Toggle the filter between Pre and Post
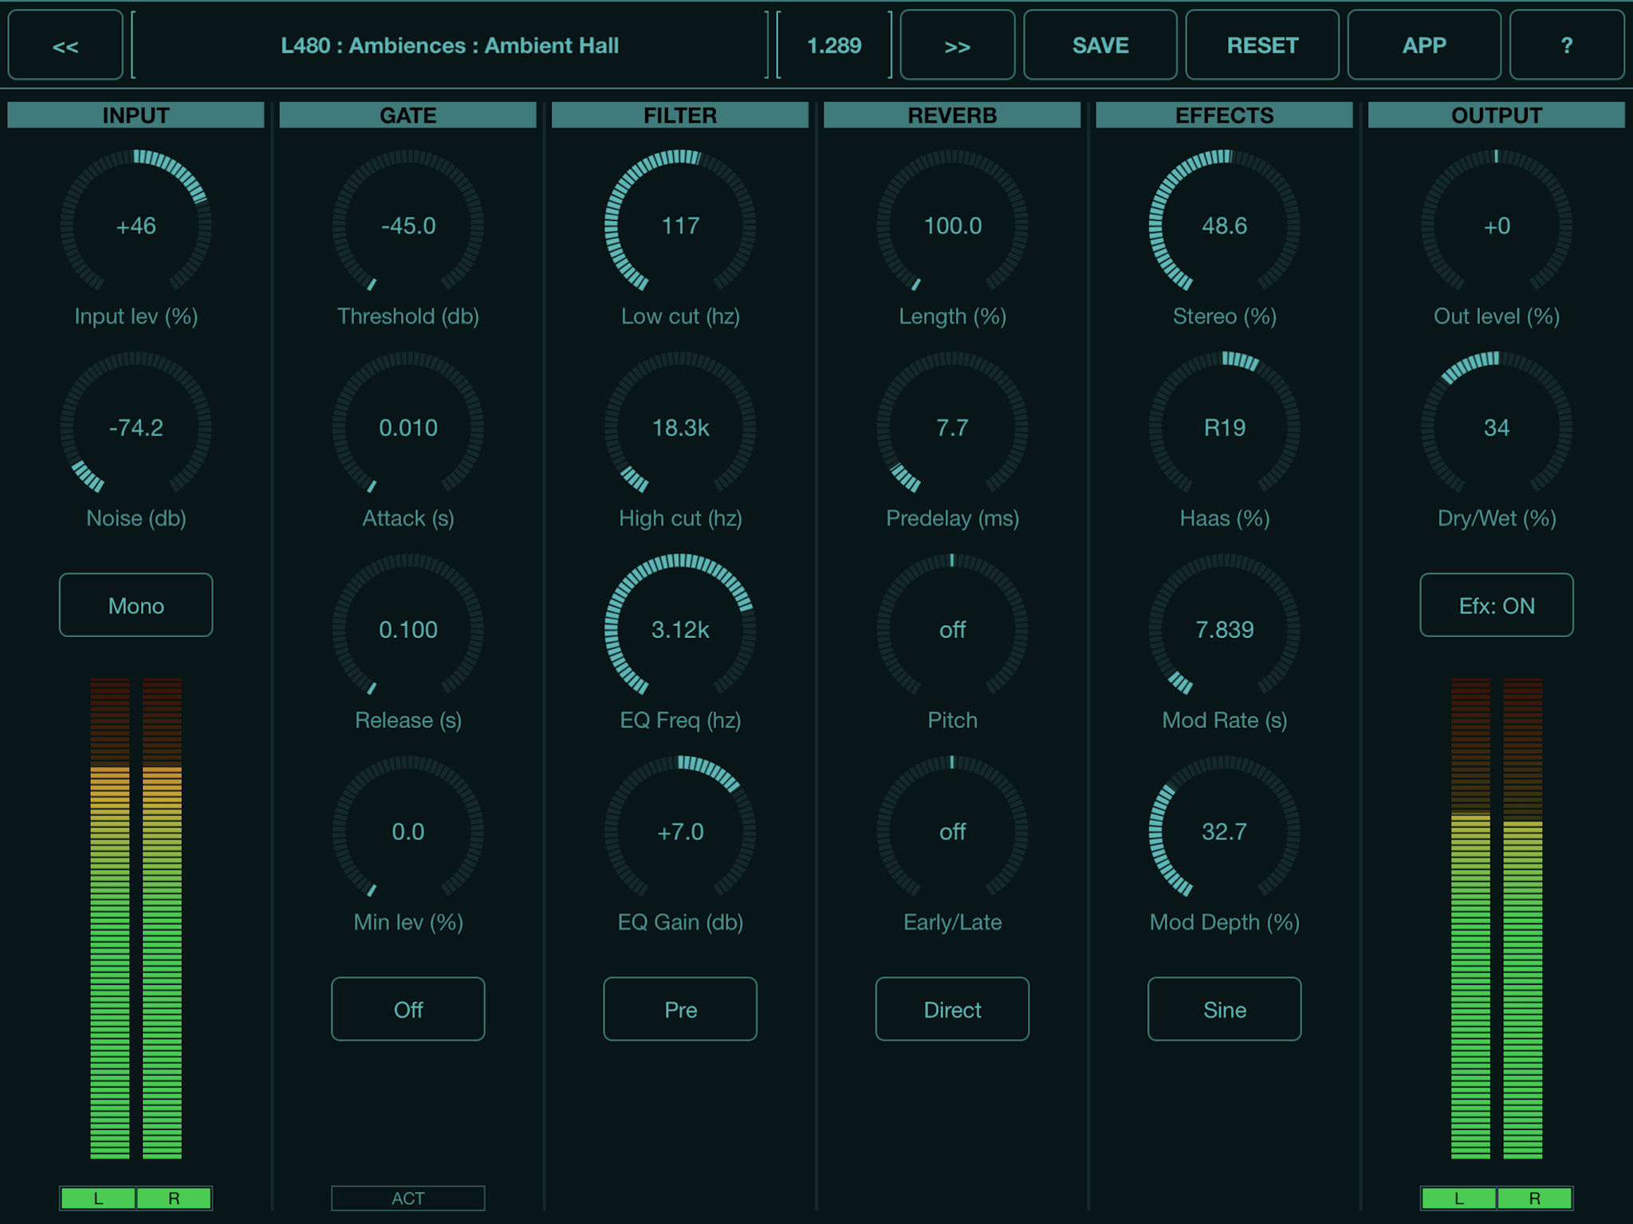 pyautogui.click(x=679, y=1010)
